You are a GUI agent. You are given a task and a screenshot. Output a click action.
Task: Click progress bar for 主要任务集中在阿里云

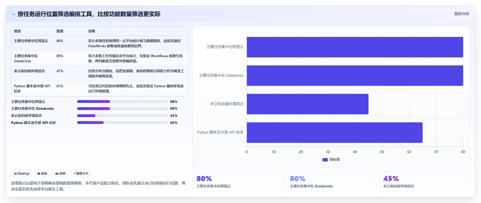pos(122,101)
